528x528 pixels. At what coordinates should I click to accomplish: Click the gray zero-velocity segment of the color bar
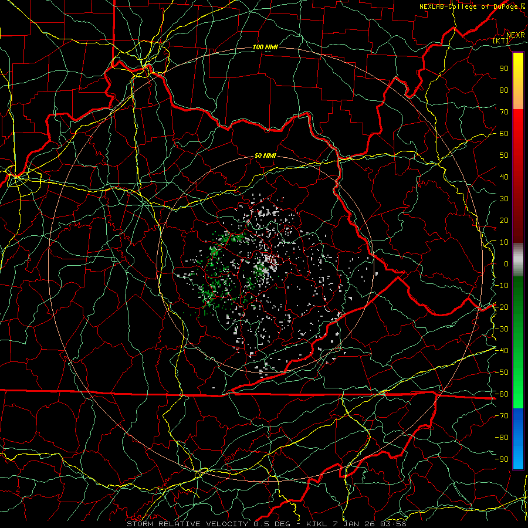[518, 259]
